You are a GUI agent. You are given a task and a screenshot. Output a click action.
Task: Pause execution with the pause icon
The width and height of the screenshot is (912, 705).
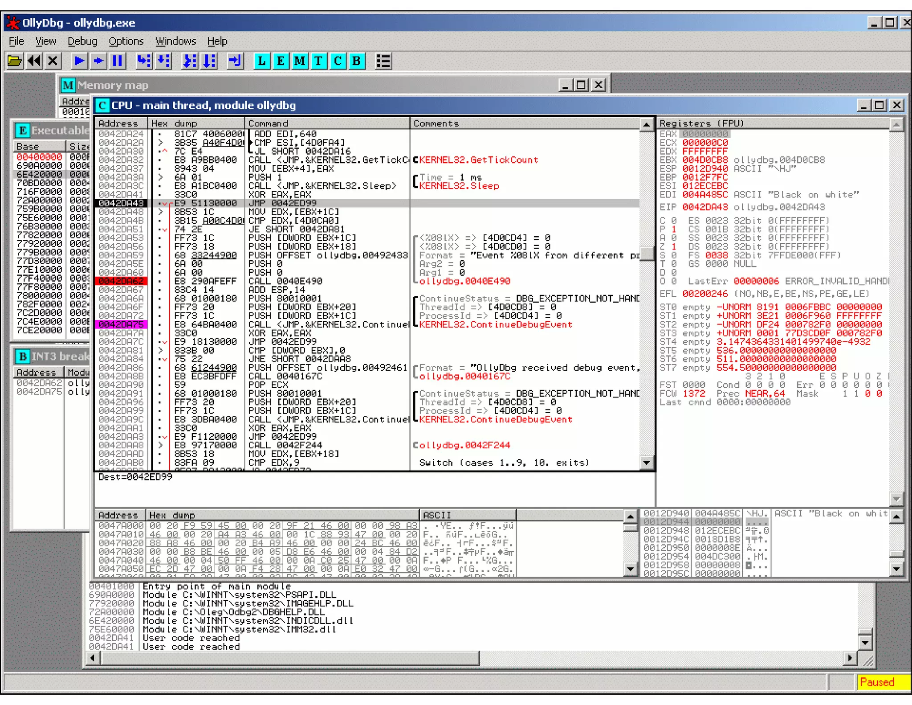[x=118, y=61]
